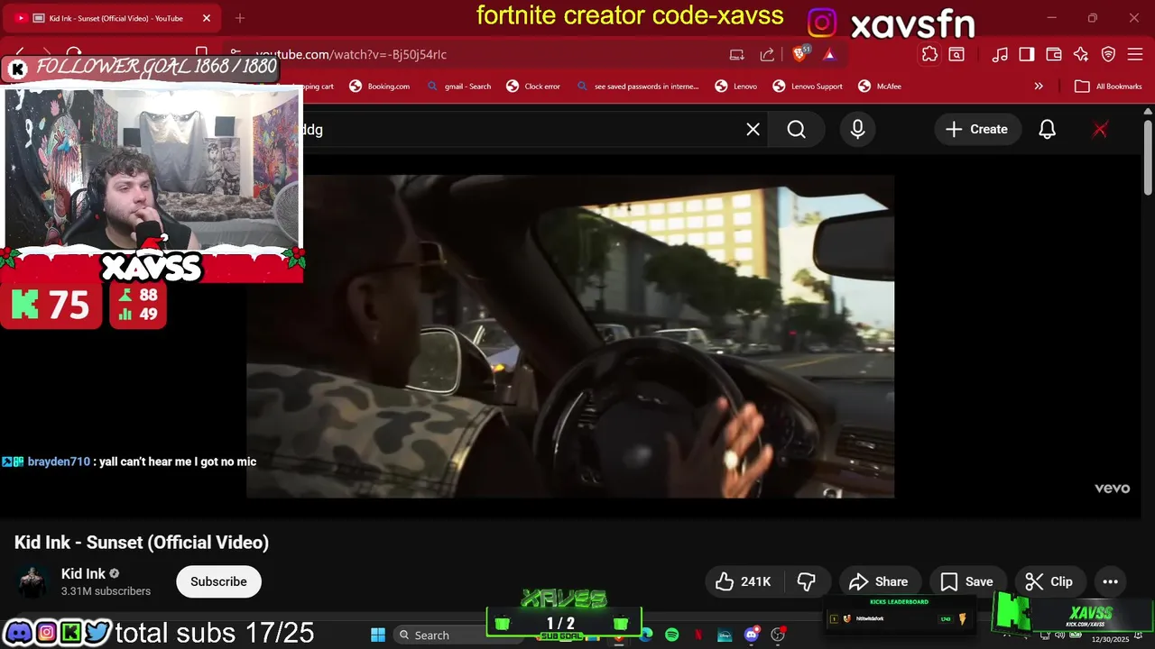Click the YouTube search magnifier button
1155x649 pixels.
click(796, 130)
